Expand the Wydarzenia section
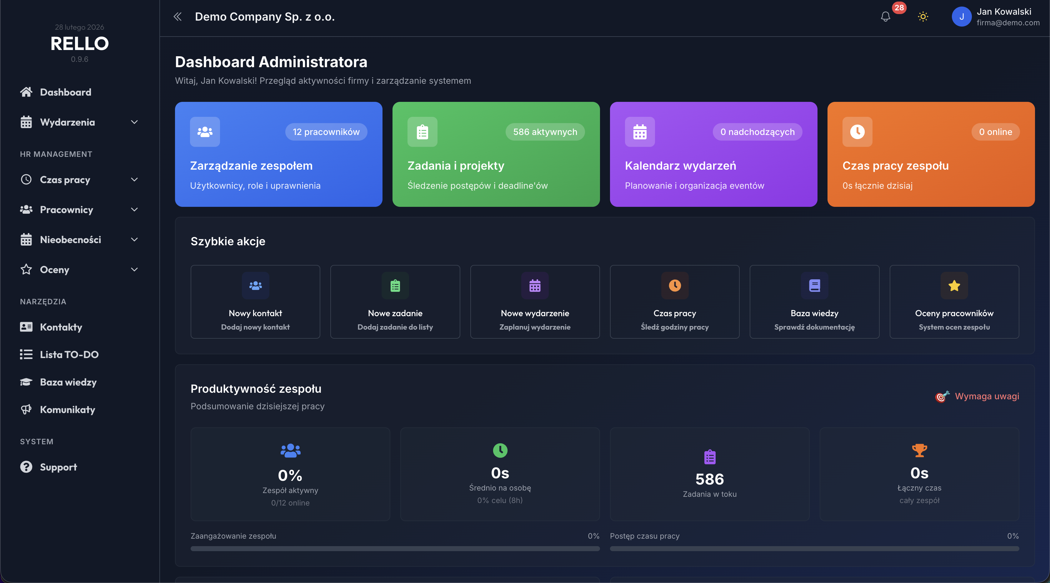 134,122
